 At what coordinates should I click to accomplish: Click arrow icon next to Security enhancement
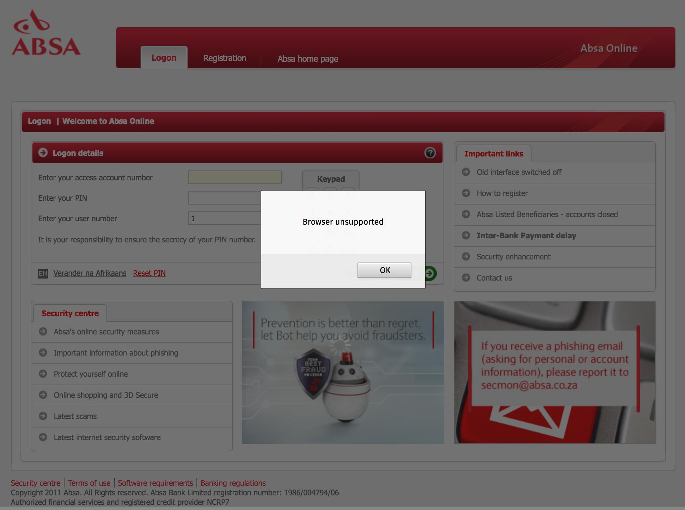[466, 256]
